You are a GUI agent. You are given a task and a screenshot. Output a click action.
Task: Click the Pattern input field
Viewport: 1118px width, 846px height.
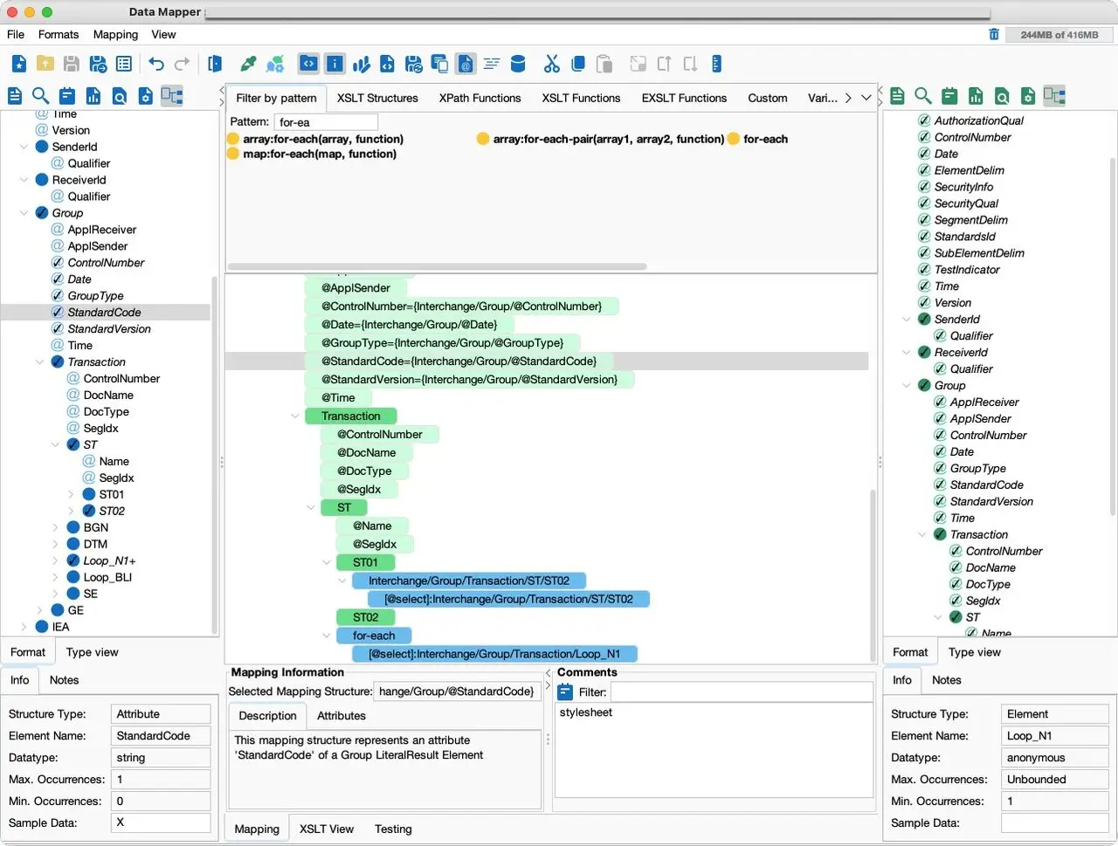(326, 122)
